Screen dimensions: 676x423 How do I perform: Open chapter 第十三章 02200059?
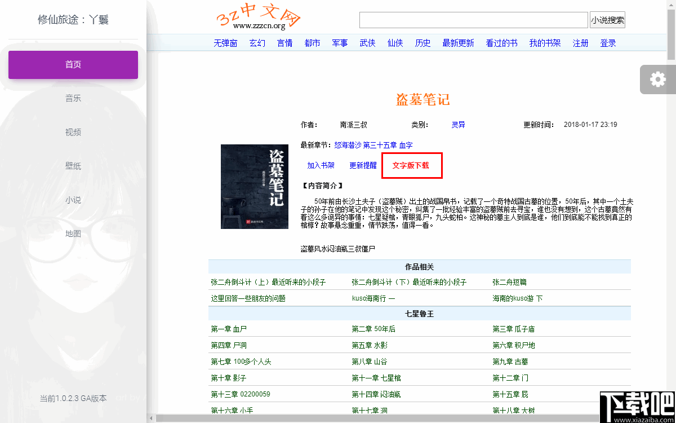241,394
